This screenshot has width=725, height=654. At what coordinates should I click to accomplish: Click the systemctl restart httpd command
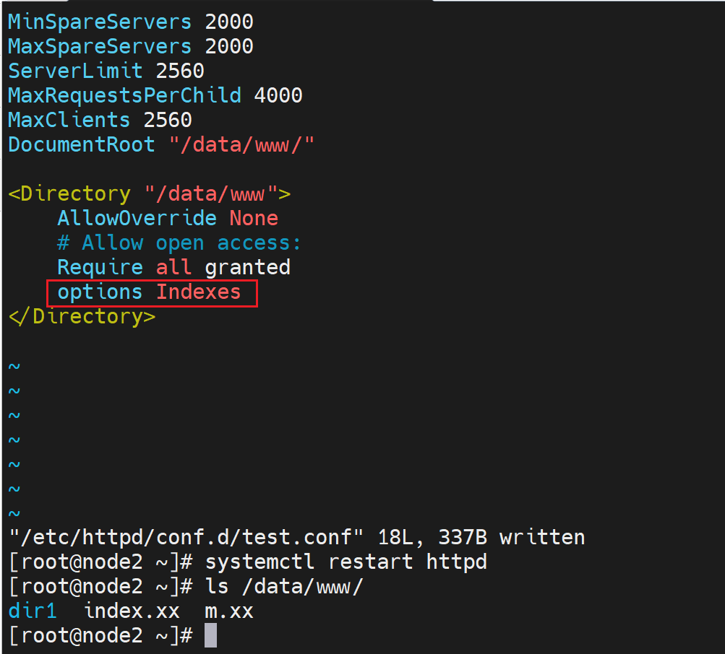pos(346,562)
